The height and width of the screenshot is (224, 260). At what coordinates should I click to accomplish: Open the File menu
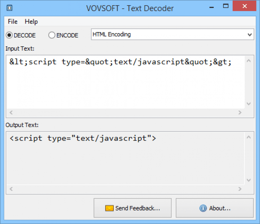click(x=12, y=22)
